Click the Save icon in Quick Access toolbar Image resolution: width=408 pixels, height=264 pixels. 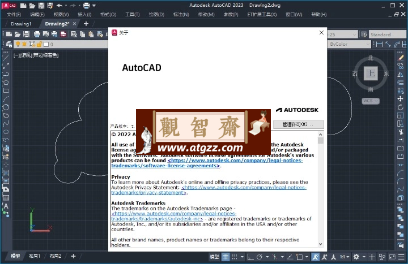[41, 5]
